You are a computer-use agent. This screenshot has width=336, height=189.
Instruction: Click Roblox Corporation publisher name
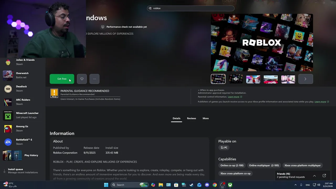pyautogui.click(x=65, y=153)
